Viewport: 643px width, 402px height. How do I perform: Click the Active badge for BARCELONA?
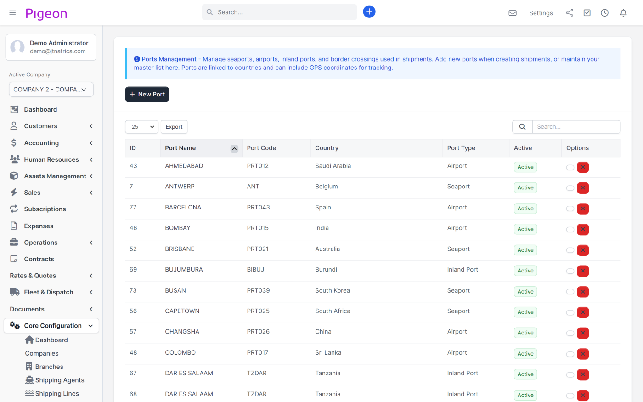click(525, 209)
